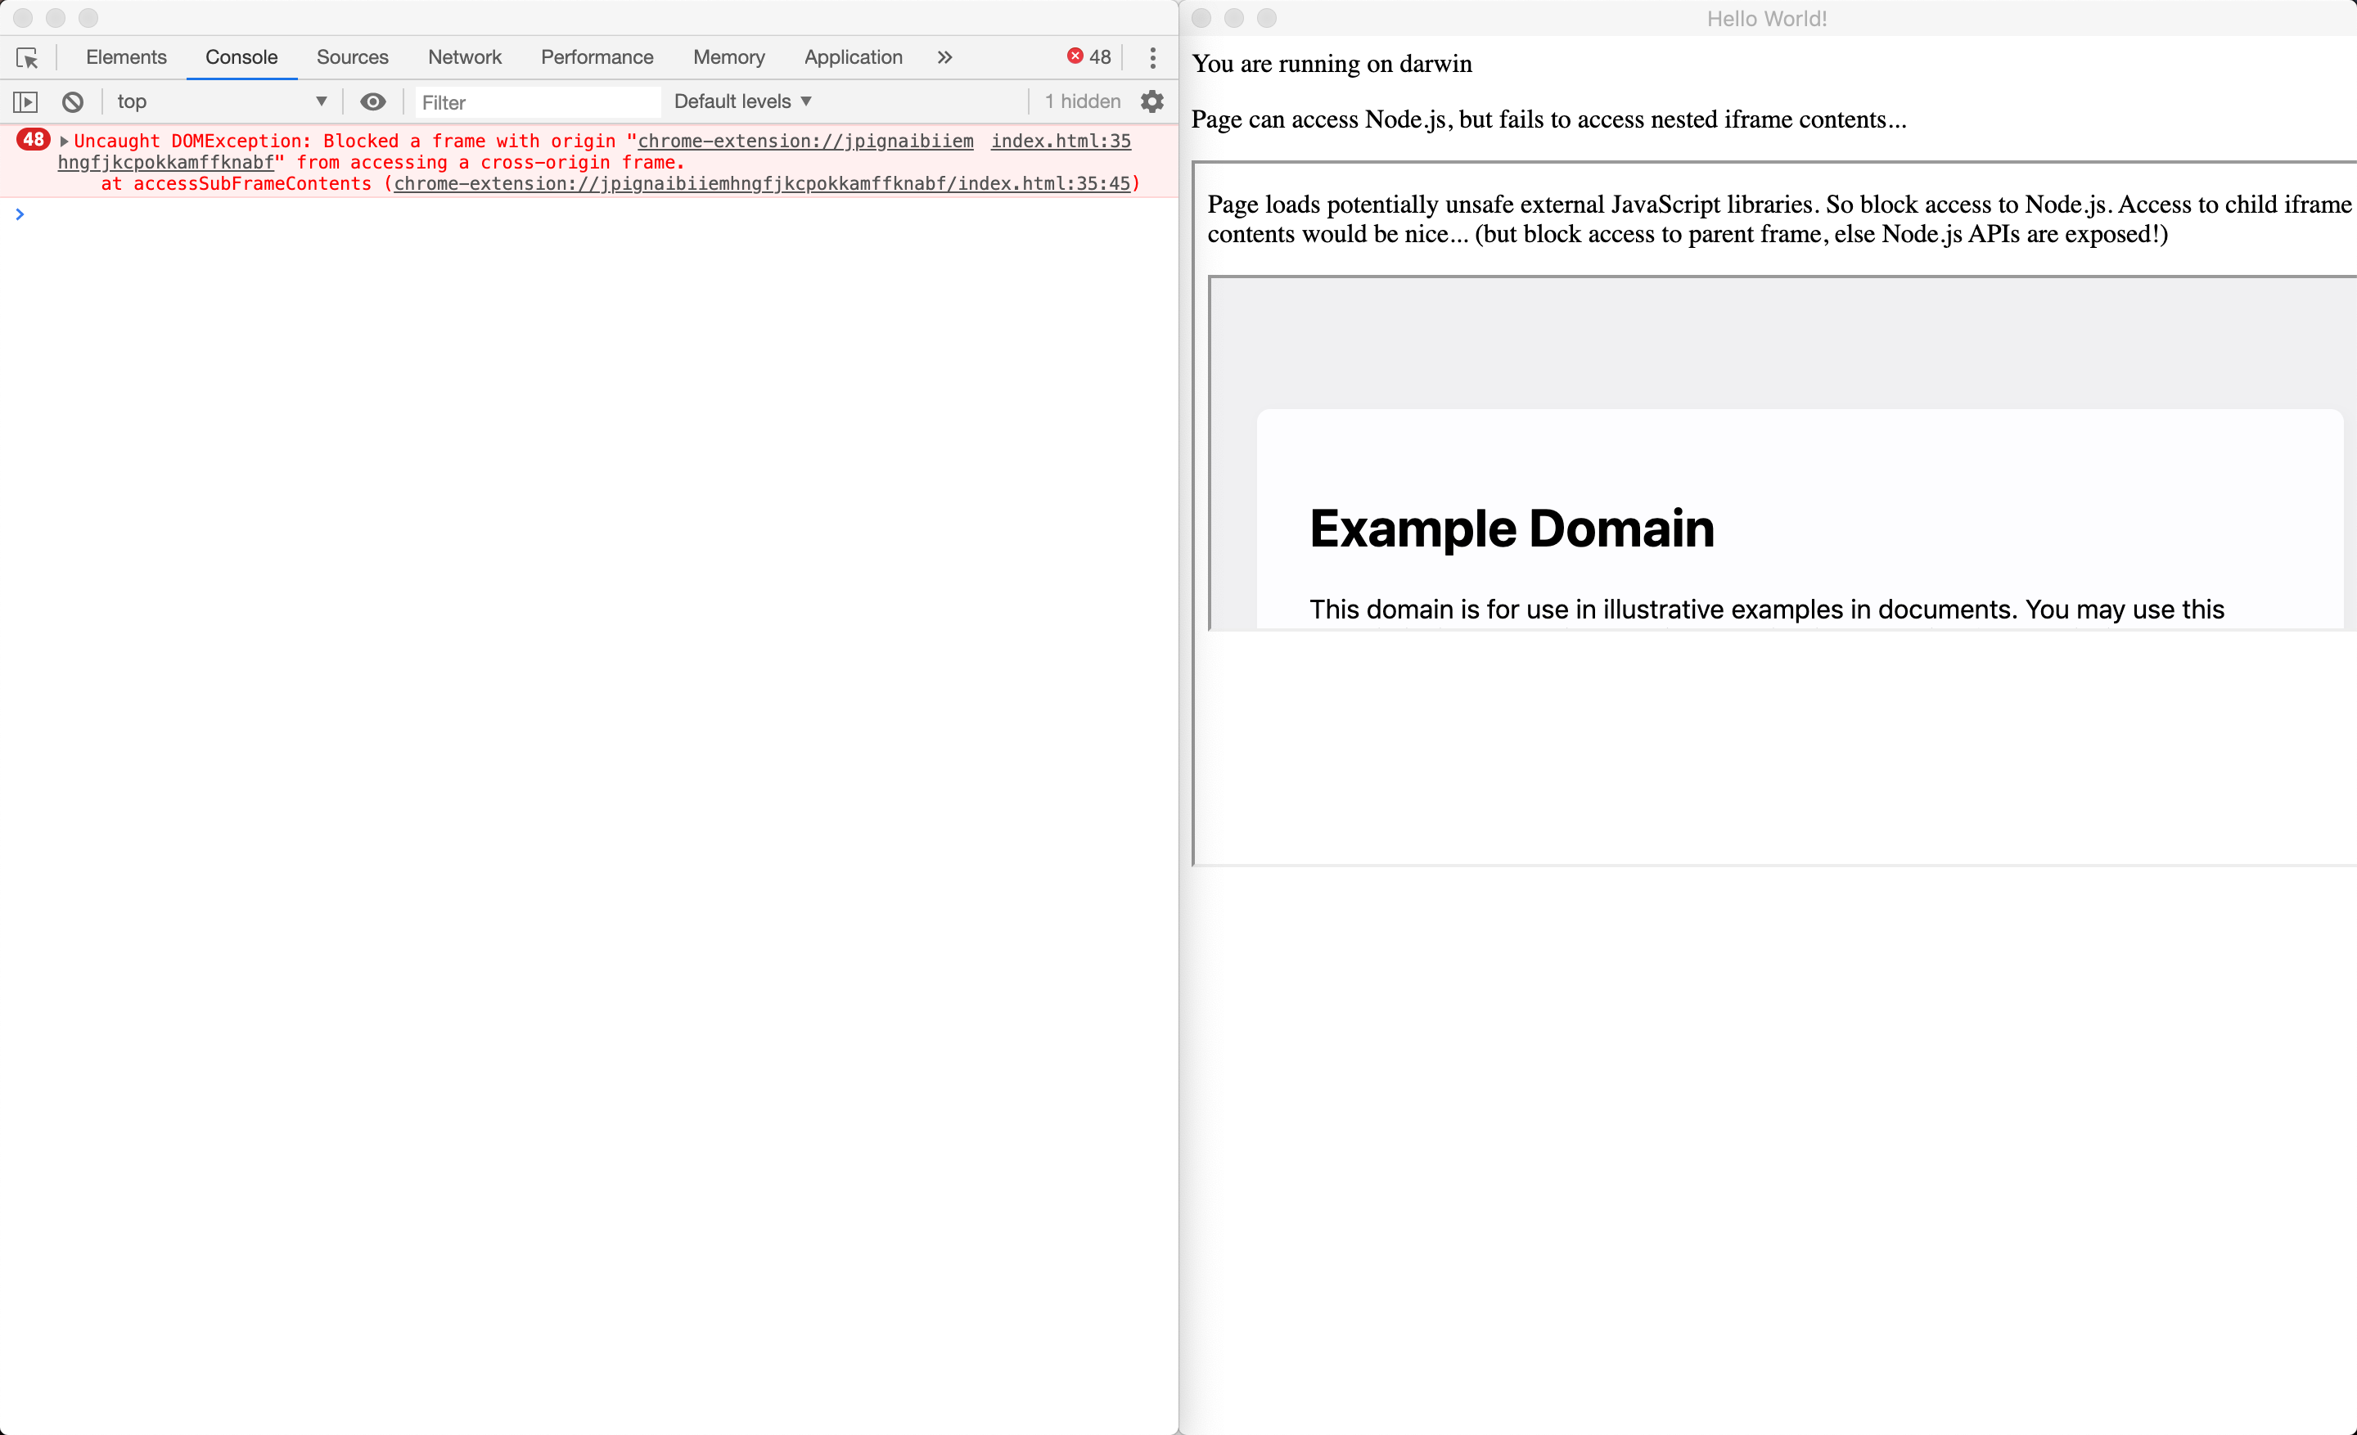Open the top context selector dropdown
Viewport: 2357px width, 1435px height.
point(220,101)
